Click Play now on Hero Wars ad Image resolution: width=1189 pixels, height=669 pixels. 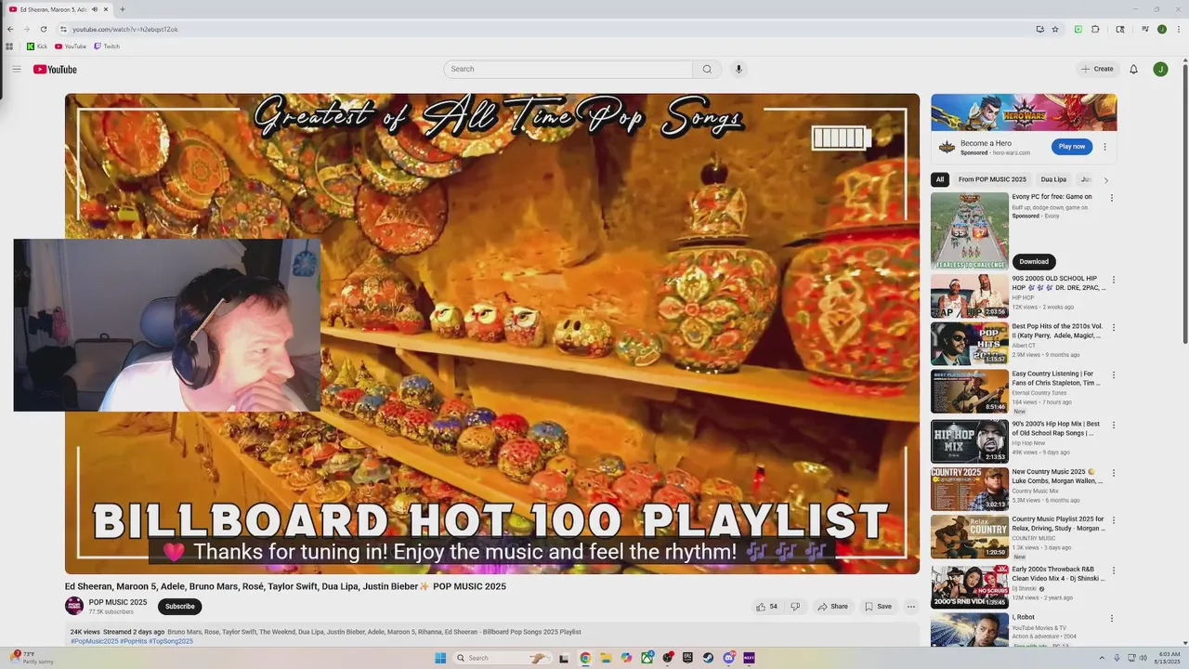pos(1072,146)
